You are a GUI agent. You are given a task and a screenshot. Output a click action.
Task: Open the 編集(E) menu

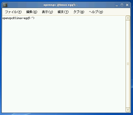click(32, 12)
